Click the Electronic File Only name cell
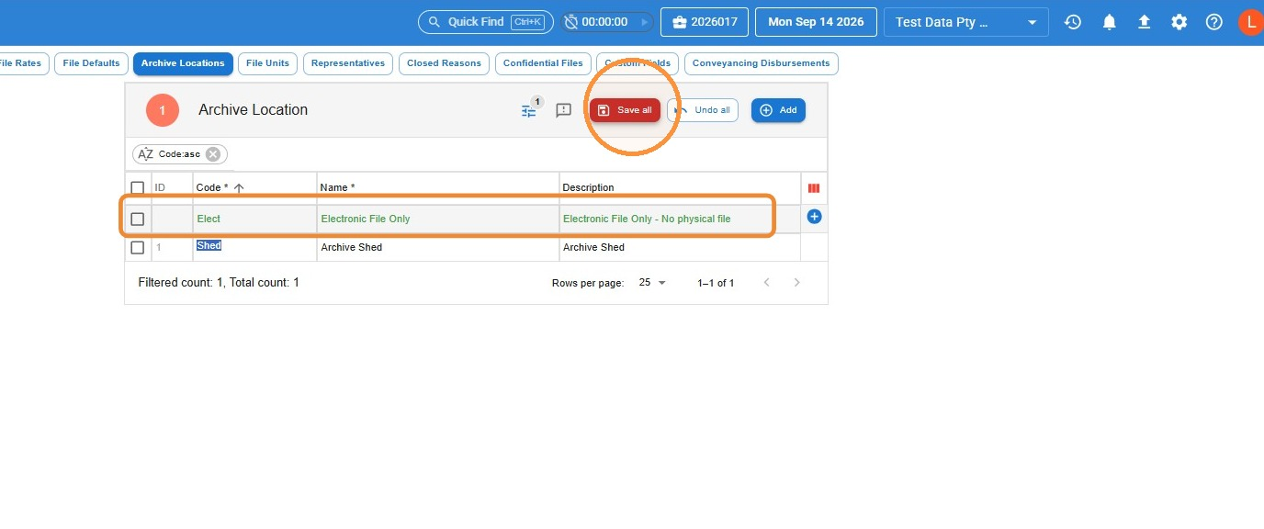This screenshot has height=529, width=1264. click(x=438, y=219)
